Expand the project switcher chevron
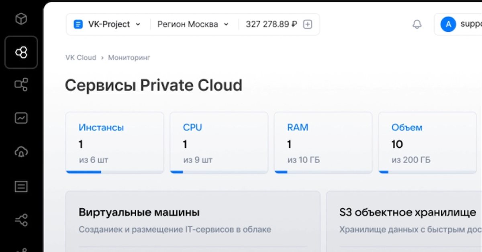The height and width of the screenshot is (252, 482). click(139, 24)
